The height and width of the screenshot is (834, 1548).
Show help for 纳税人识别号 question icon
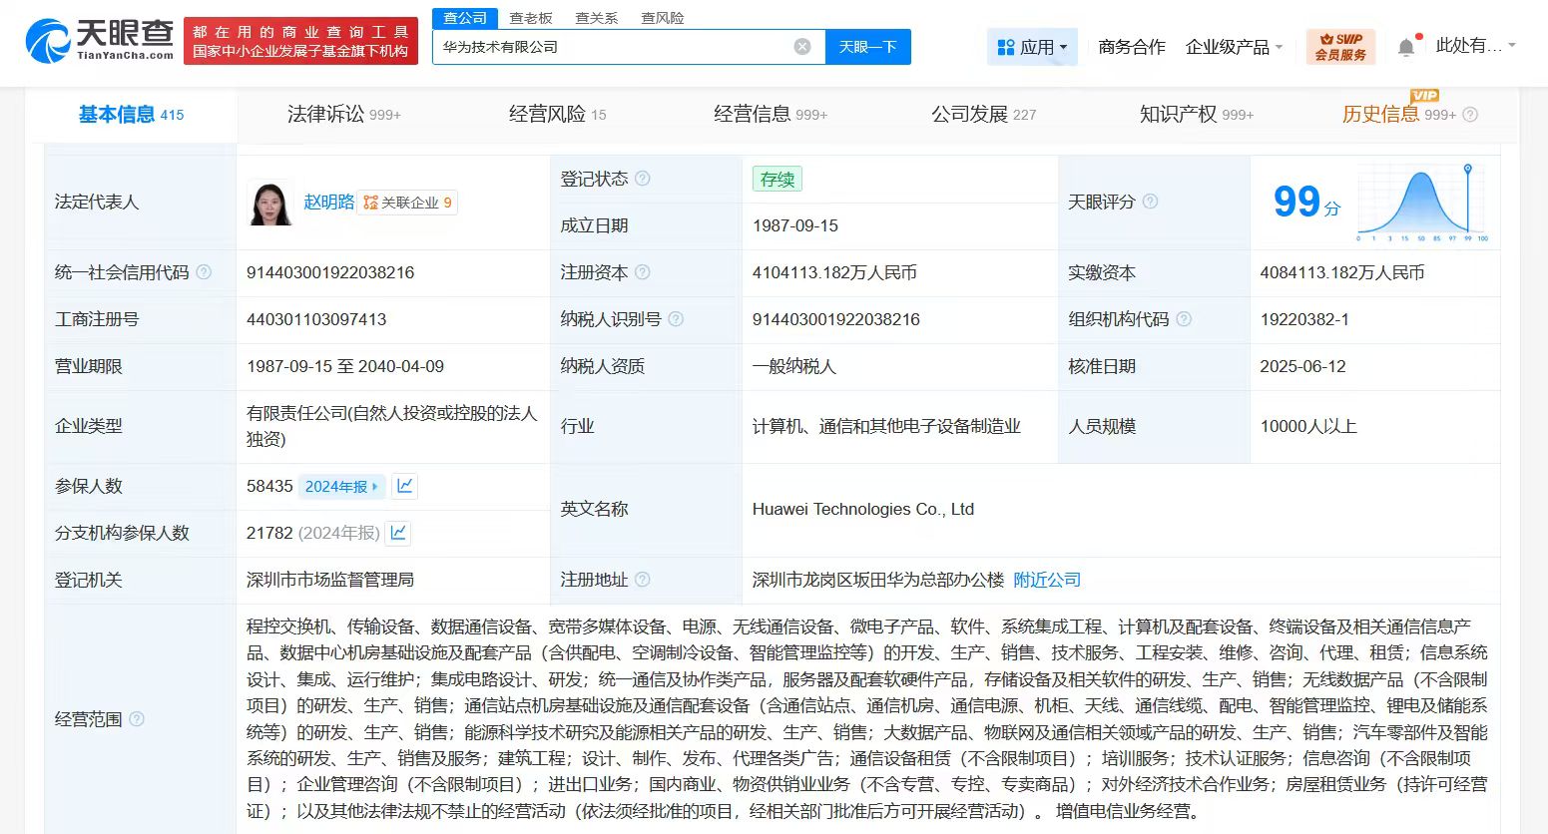pos(676,319)
